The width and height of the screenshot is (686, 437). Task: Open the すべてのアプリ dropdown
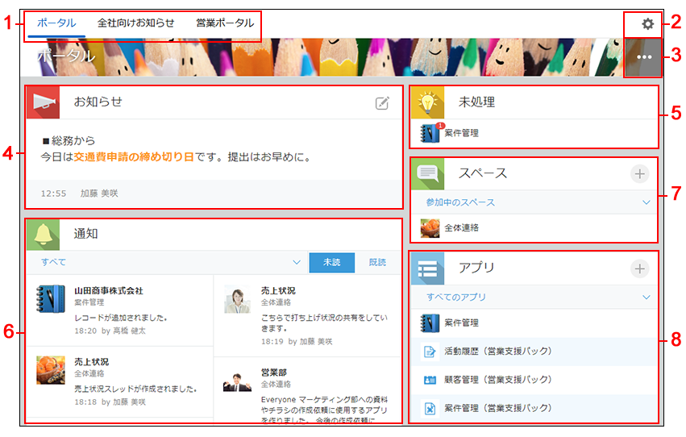(646, 298)
